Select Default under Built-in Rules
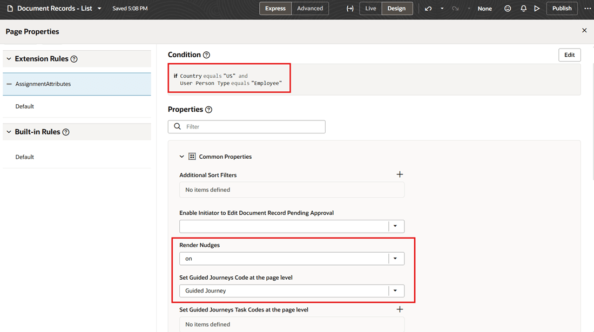The image size is (594, 332). click(x=77, y=157)
